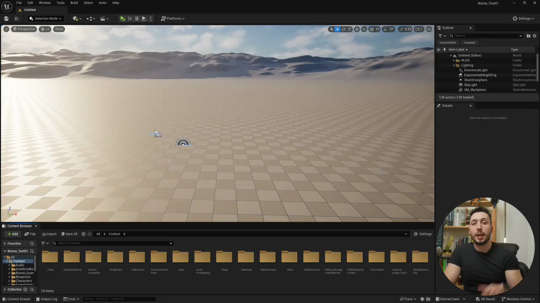Switch world/local coordinate space globe icon

(357, 29)
